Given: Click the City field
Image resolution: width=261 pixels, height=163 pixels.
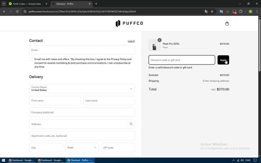Looking at the screenshot, I should (x=46, y=148).
